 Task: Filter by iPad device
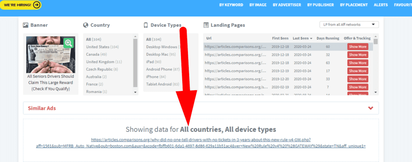click(154, 62)
